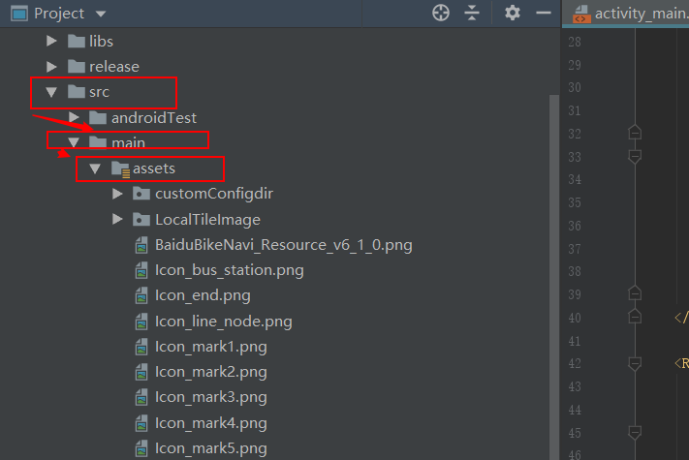
Task: Click the collapse all icon in Project toolbar
Action: [472, 14]
